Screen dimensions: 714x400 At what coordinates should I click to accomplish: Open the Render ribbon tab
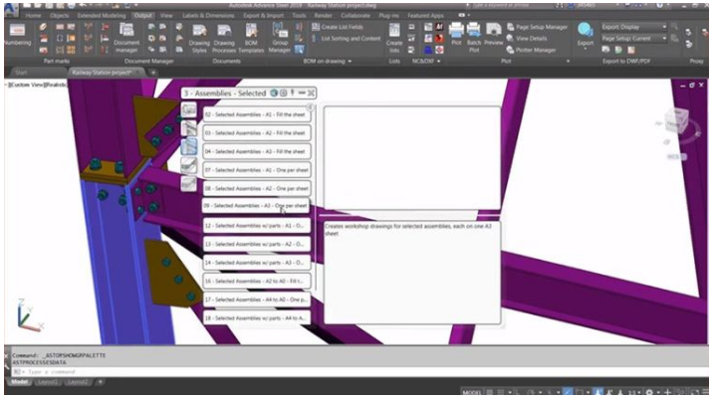pyautogui.click(x=323, y=16)
